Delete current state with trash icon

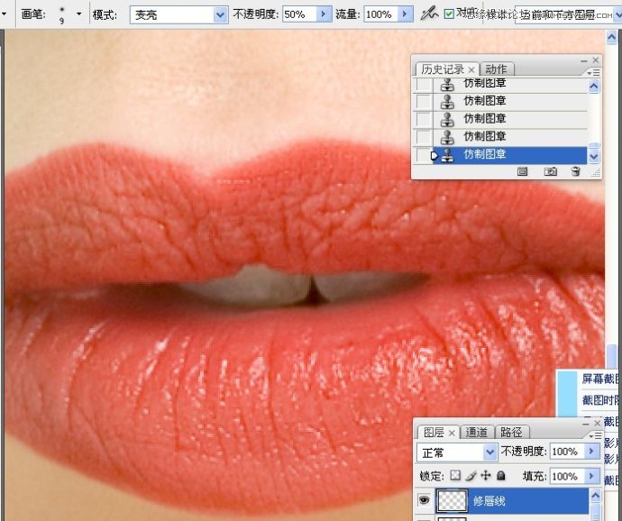pos(576,171)
